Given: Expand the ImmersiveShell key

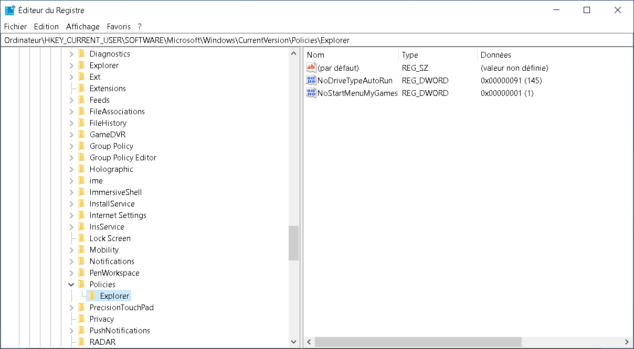Looking at the screenshot, I should tap(71, 192).
